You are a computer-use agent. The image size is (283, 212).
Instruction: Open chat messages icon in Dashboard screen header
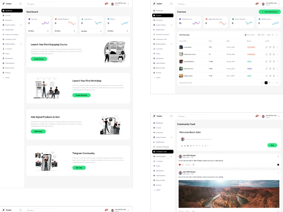point(106,4)
